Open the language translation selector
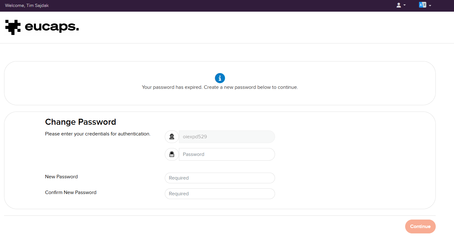 425,5
